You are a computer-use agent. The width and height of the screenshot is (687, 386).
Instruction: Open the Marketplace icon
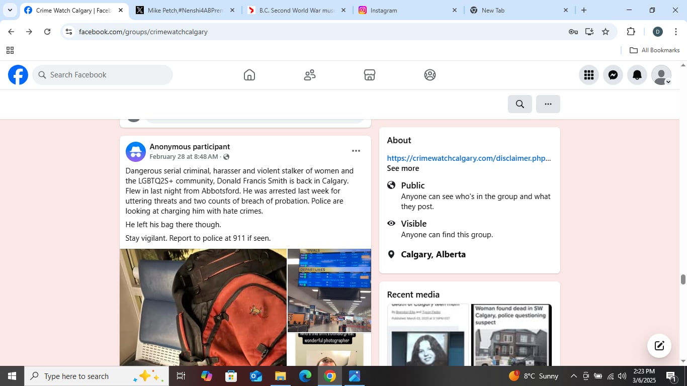pyautogui.click(x=370, y=75)
